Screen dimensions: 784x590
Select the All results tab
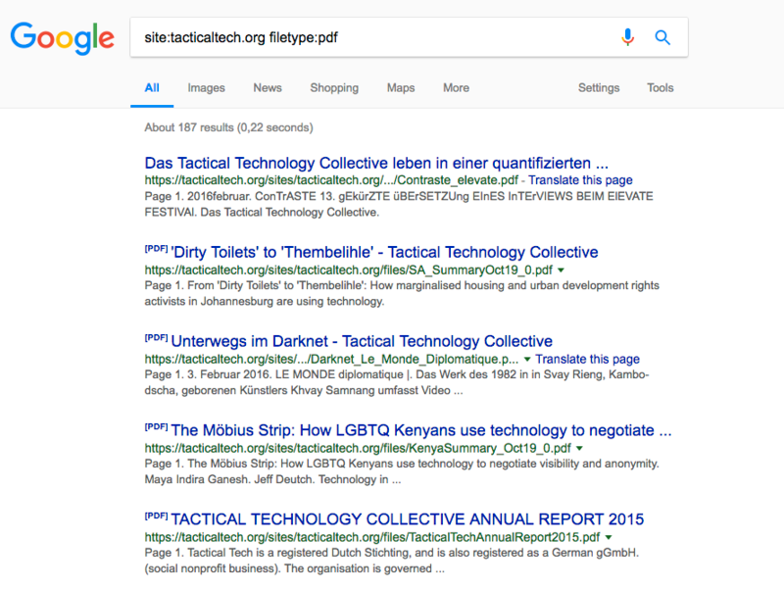click(x=152, y=88)
